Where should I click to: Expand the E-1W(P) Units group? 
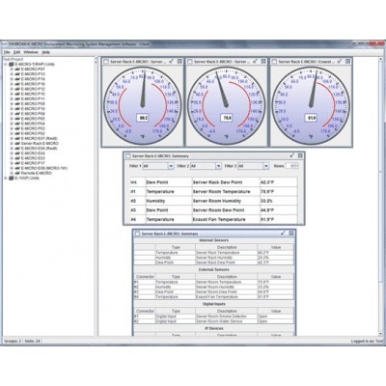click(x=6, y=178)
